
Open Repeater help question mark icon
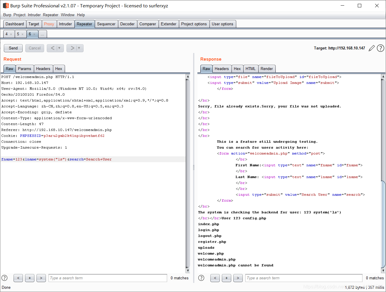380,48
